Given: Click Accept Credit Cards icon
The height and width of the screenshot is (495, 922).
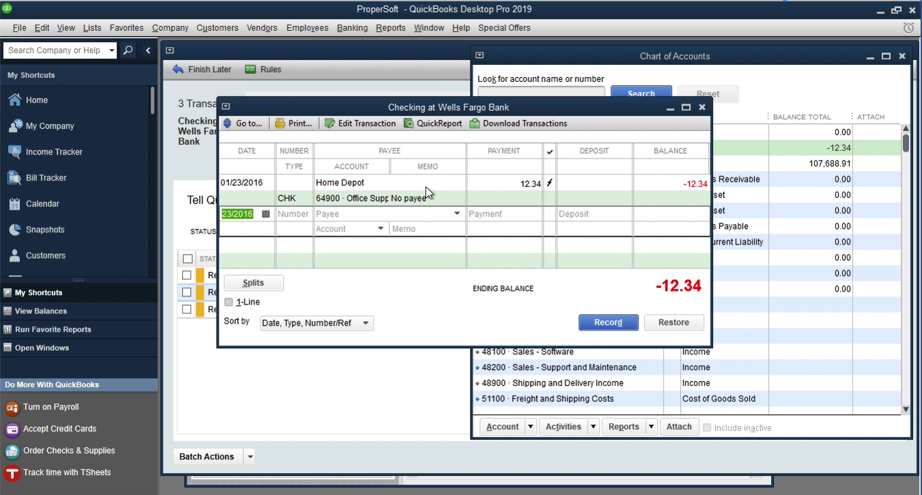Looking at the screenshot, I should tap(12, 429).
